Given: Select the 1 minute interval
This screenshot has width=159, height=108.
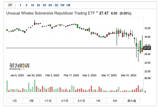Looking at the screenshot, I should [x=20, y=5].
